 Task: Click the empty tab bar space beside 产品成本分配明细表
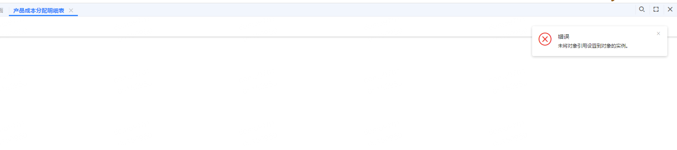coord(355,10)
